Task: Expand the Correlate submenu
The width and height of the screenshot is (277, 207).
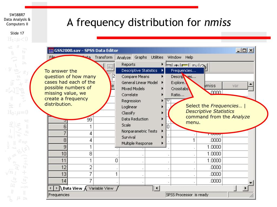Action: click(x=140, y=95)
